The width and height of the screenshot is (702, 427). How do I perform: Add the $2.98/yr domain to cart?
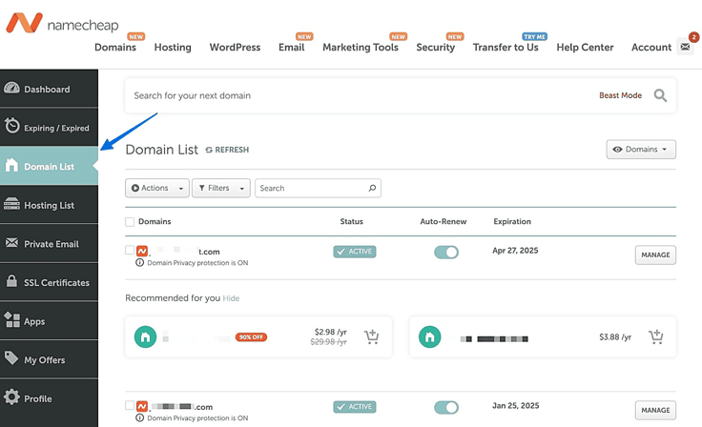[371, 336]
